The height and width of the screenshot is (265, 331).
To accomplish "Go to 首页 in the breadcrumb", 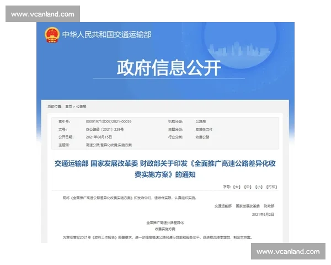I will click(x=68, y=107).
